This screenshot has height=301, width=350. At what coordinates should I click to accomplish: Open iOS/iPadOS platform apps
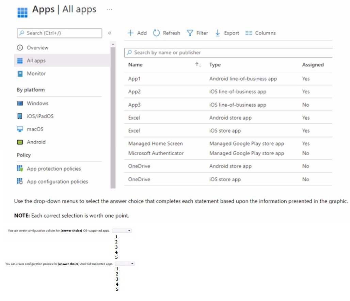coord(40,116)
